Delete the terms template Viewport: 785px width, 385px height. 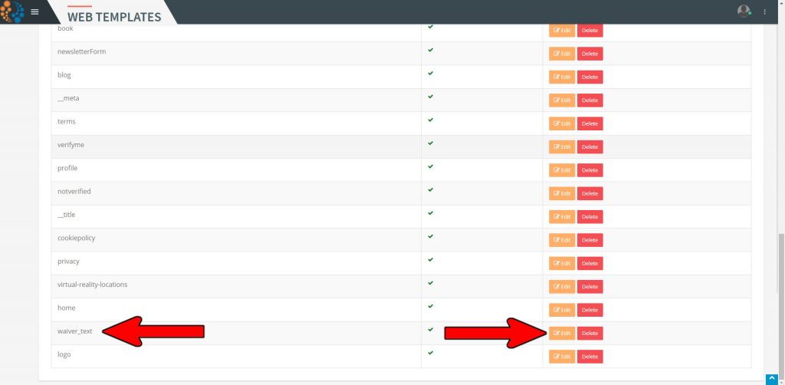point(590,123)
